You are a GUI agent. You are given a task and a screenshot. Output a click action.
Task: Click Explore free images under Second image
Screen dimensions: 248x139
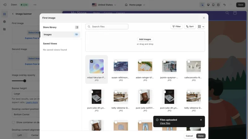click(32, 64)
